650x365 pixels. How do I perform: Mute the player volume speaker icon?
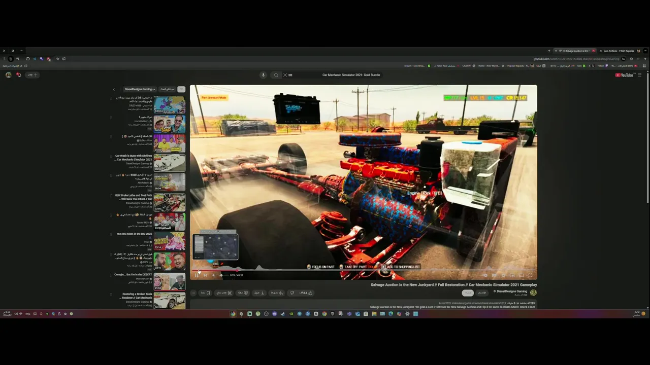coord(214,275)
